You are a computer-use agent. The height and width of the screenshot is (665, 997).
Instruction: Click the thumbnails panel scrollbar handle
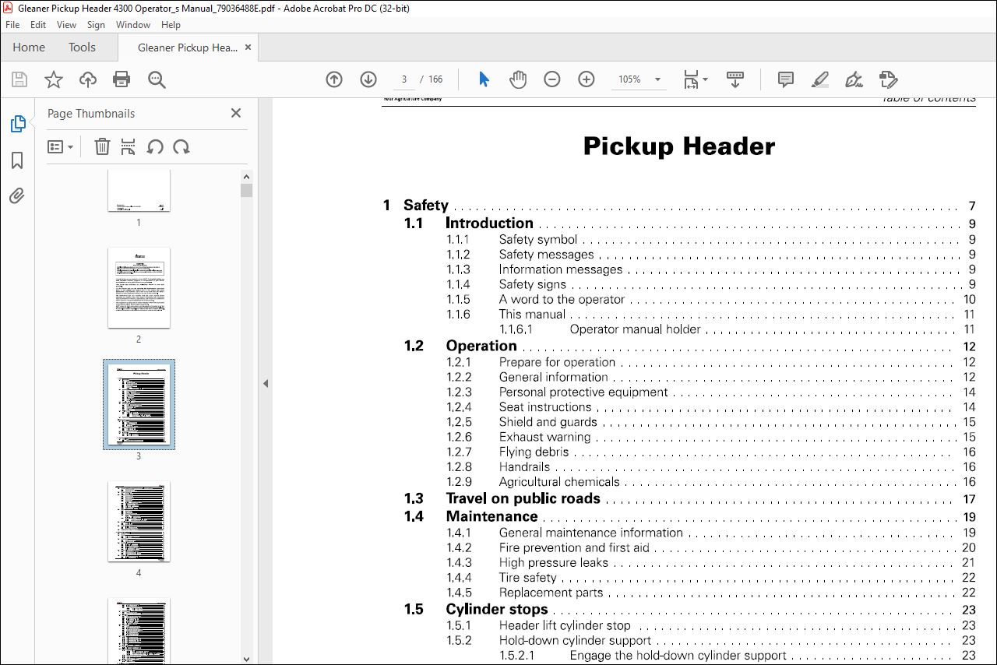(x=246, y=191)
